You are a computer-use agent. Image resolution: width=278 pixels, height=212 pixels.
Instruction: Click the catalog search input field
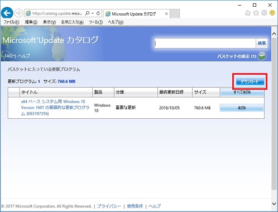click(x=205, y=44)
